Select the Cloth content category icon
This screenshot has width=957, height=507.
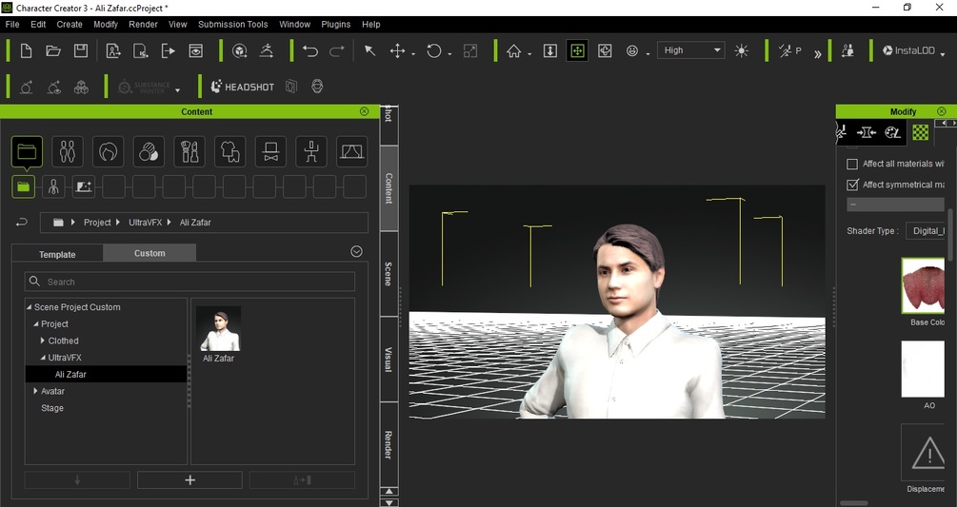coord(230,152)
